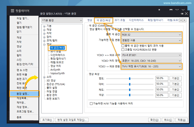
Task: Choose 앨범/즐겨찾기 in PotPlayer menu
Action: pyautogui.click(x=24, y=27)
